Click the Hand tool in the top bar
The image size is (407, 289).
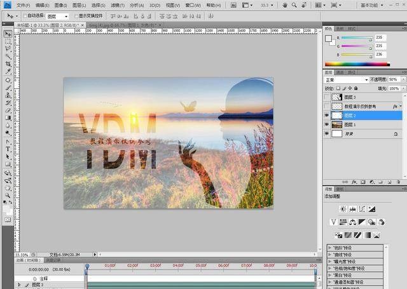(x=285, y=5)
